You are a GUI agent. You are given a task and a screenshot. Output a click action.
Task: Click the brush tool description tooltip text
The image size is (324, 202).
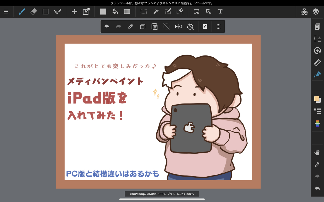[x=162, y=3]
